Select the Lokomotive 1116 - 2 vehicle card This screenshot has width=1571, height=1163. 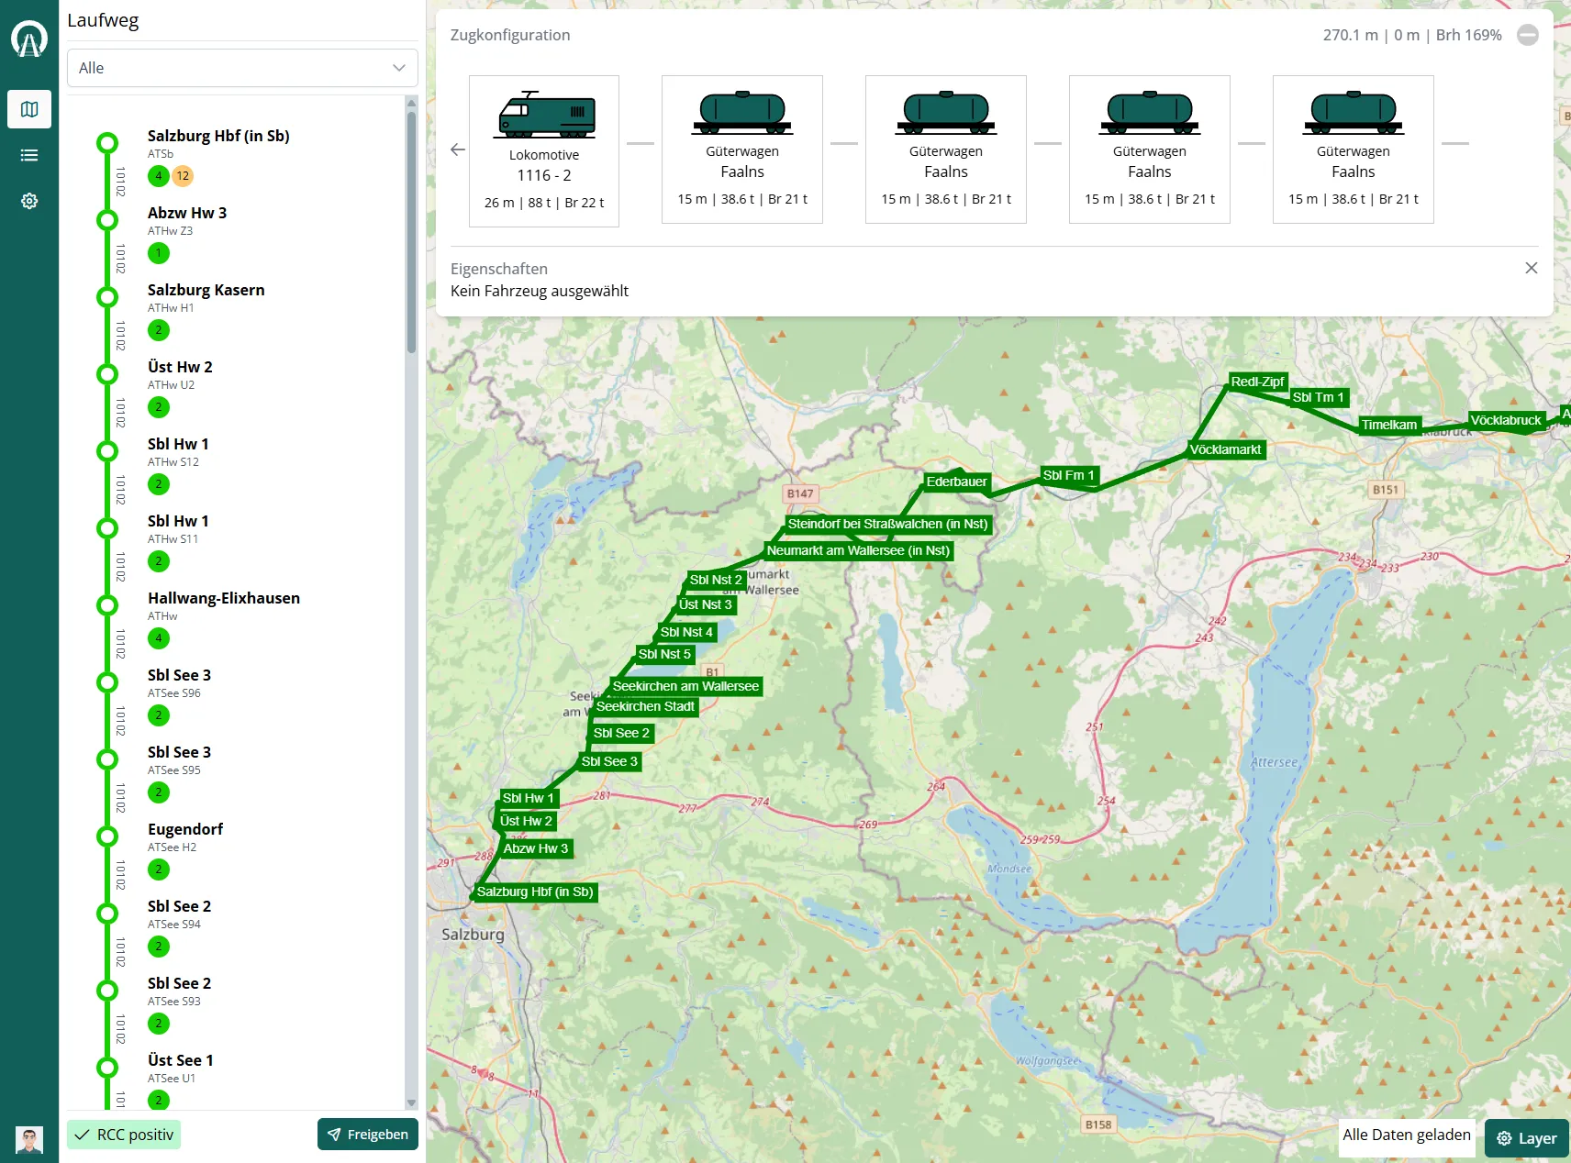544,151
